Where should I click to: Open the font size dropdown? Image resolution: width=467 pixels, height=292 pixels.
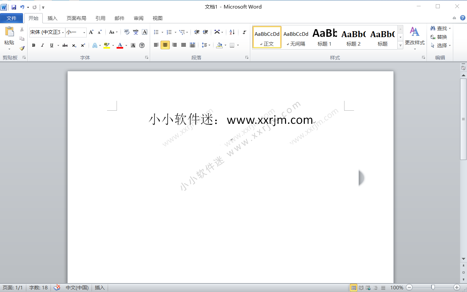tap(84, 32)
